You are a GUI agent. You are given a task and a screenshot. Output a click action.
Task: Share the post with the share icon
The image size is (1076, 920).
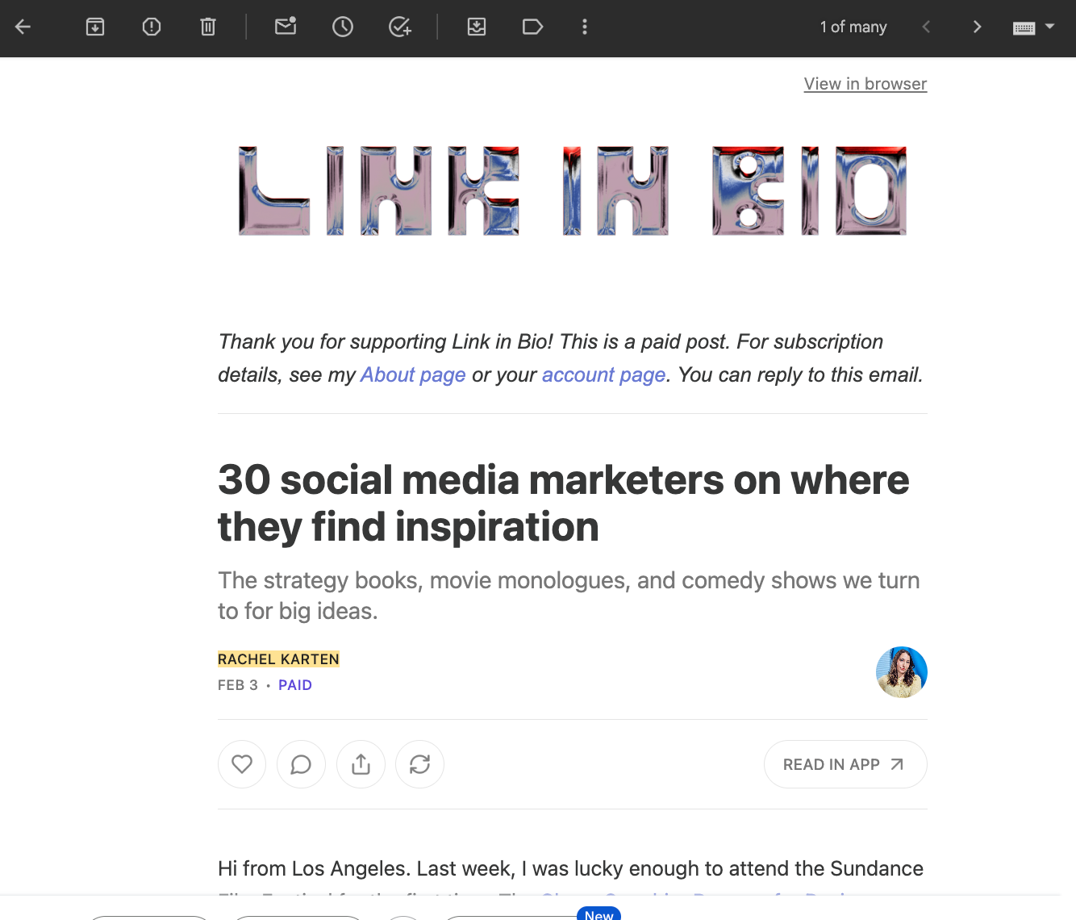(361, 764)
